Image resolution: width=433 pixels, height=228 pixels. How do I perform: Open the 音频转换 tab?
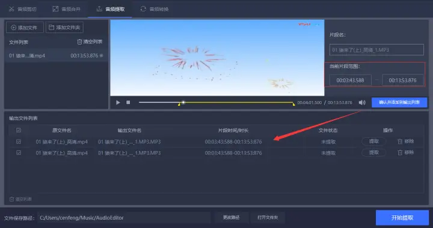[x=155, y=9]
